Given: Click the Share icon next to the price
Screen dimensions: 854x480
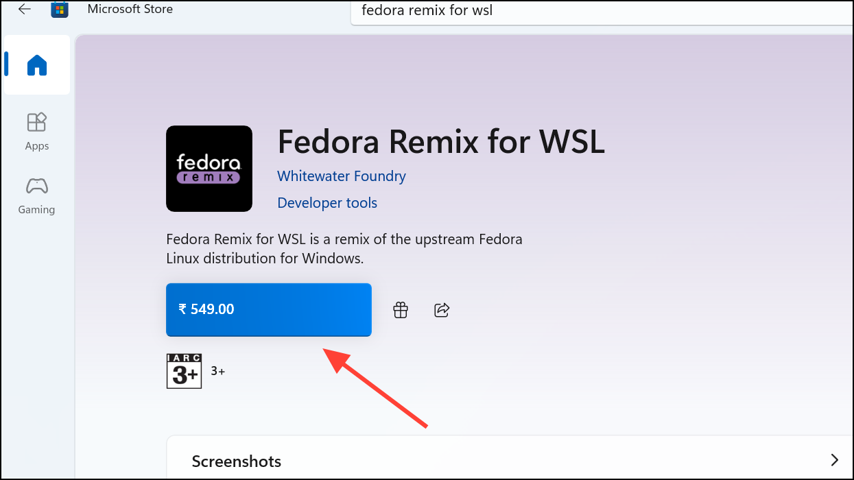Looking at the screenshot, I should (x=442, y=310).
